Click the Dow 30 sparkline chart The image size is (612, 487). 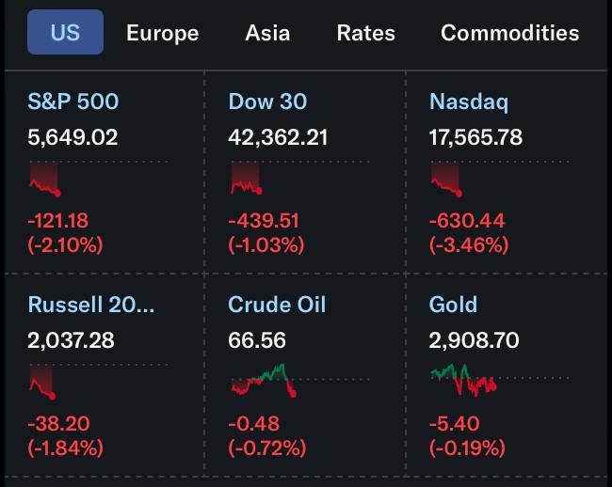coord(247,179)
